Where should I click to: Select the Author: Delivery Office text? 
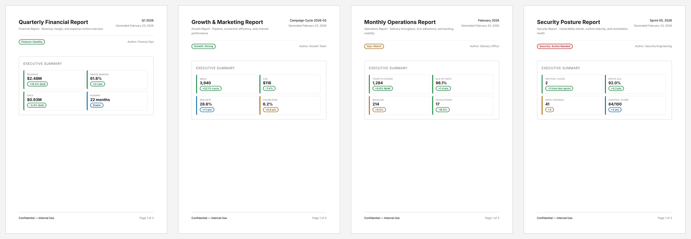(484, 46)
